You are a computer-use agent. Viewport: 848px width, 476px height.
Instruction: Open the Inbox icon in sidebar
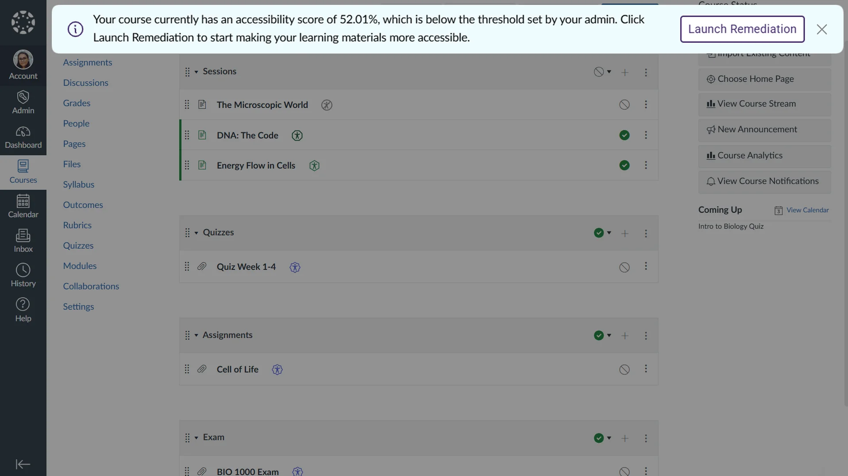click(23, 241)
